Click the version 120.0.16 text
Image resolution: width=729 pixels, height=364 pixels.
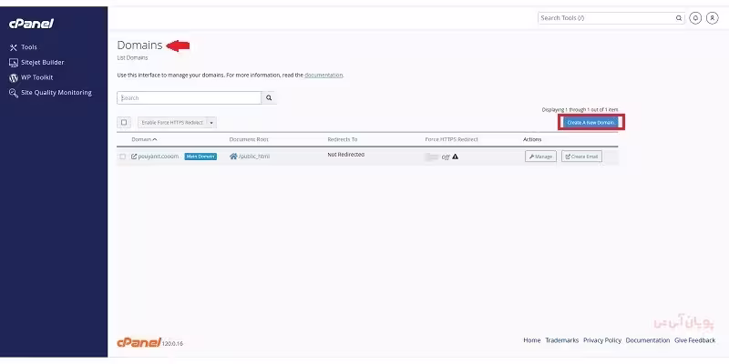tap(172, 344)
